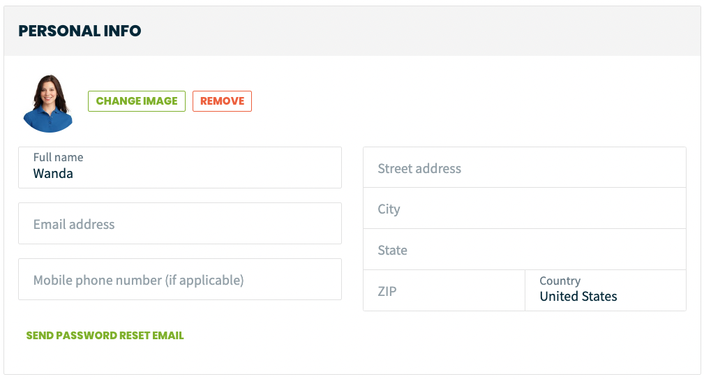Click the gray Personal Info header bar
This screenshot has height=379, width=704.
tap(352, 31)
